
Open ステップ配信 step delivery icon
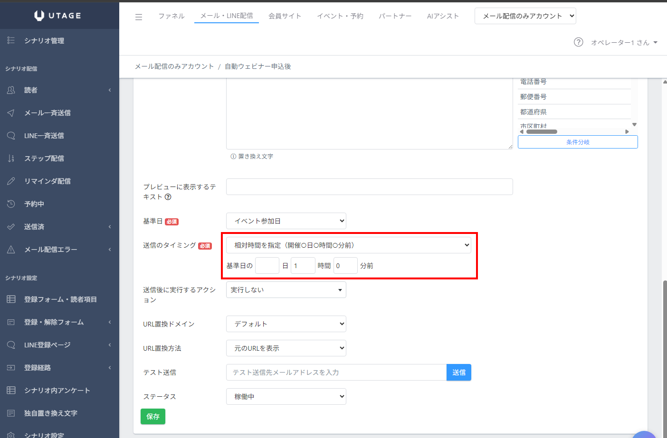tap(11, 158)
